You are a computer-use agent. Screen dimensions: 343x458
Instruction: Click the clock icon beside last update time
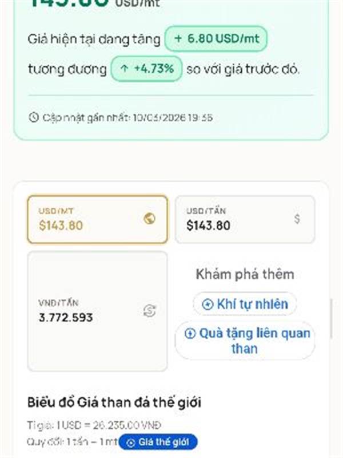tap(33, 117)
